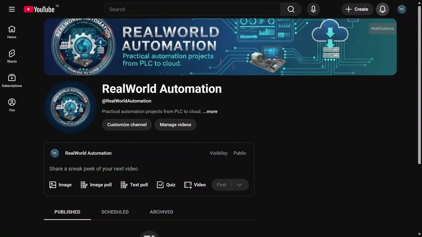Click Customize channel button
The width and height of the screenshot is (422, 237).
pos(127,125)
